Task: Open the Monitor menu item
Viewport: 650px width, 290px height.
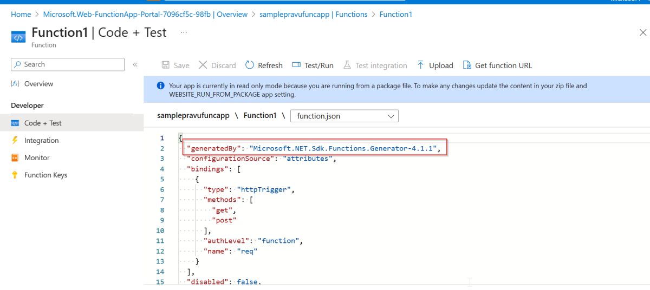Action: tap(37, 157)
